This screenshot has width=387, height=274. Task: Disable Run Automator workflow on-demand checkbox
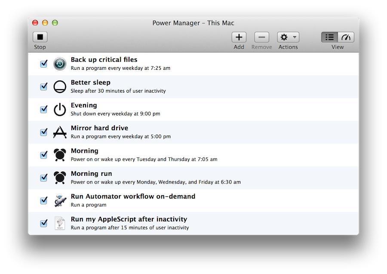coord(44,200)
